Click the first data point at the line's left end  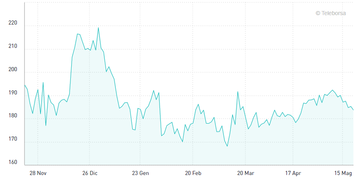25,85
